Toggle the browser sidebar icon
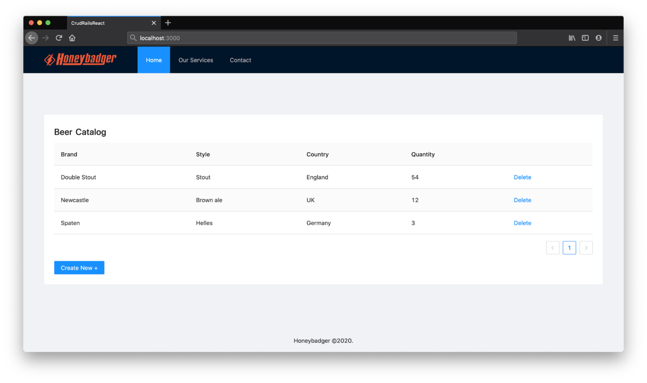The width and height of the screenshot is (647, 383). 585,38
